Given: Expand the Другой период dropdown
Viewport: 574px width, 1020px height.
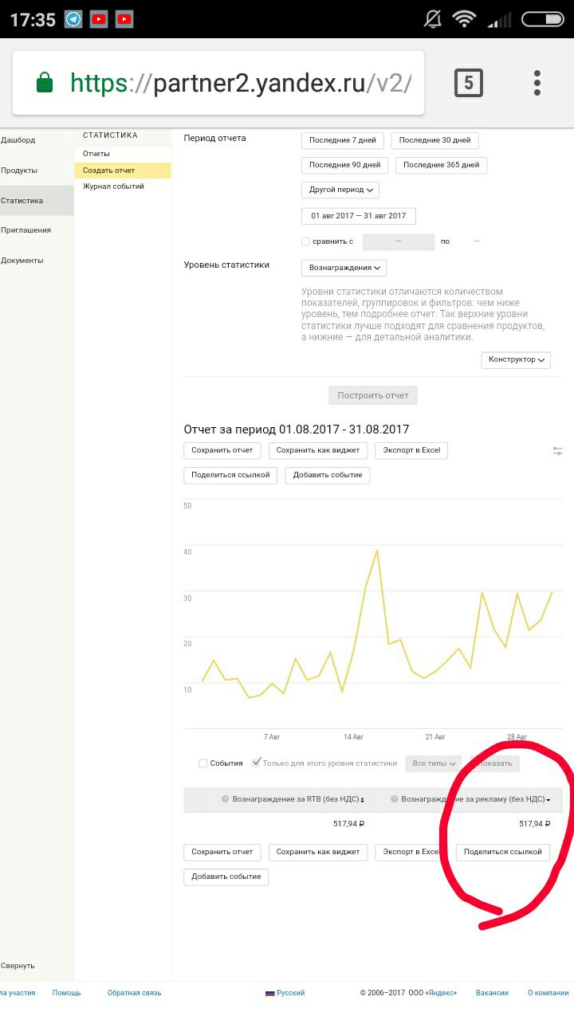Looking at the screenshot, I should [340, 190].
